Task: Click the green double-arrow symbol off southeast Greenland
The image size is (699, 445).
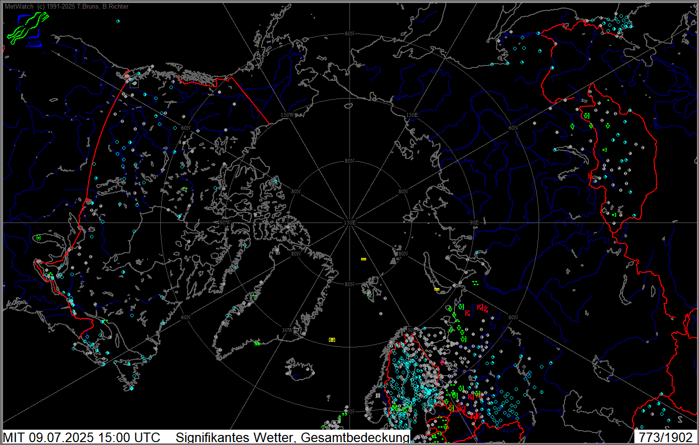Action: point(258,343)
